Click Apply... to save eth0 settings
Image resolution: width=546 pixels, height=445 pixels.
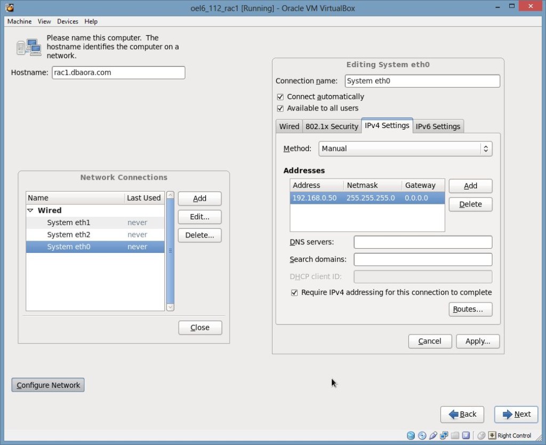pyautogui.click(x=478, y=341)
